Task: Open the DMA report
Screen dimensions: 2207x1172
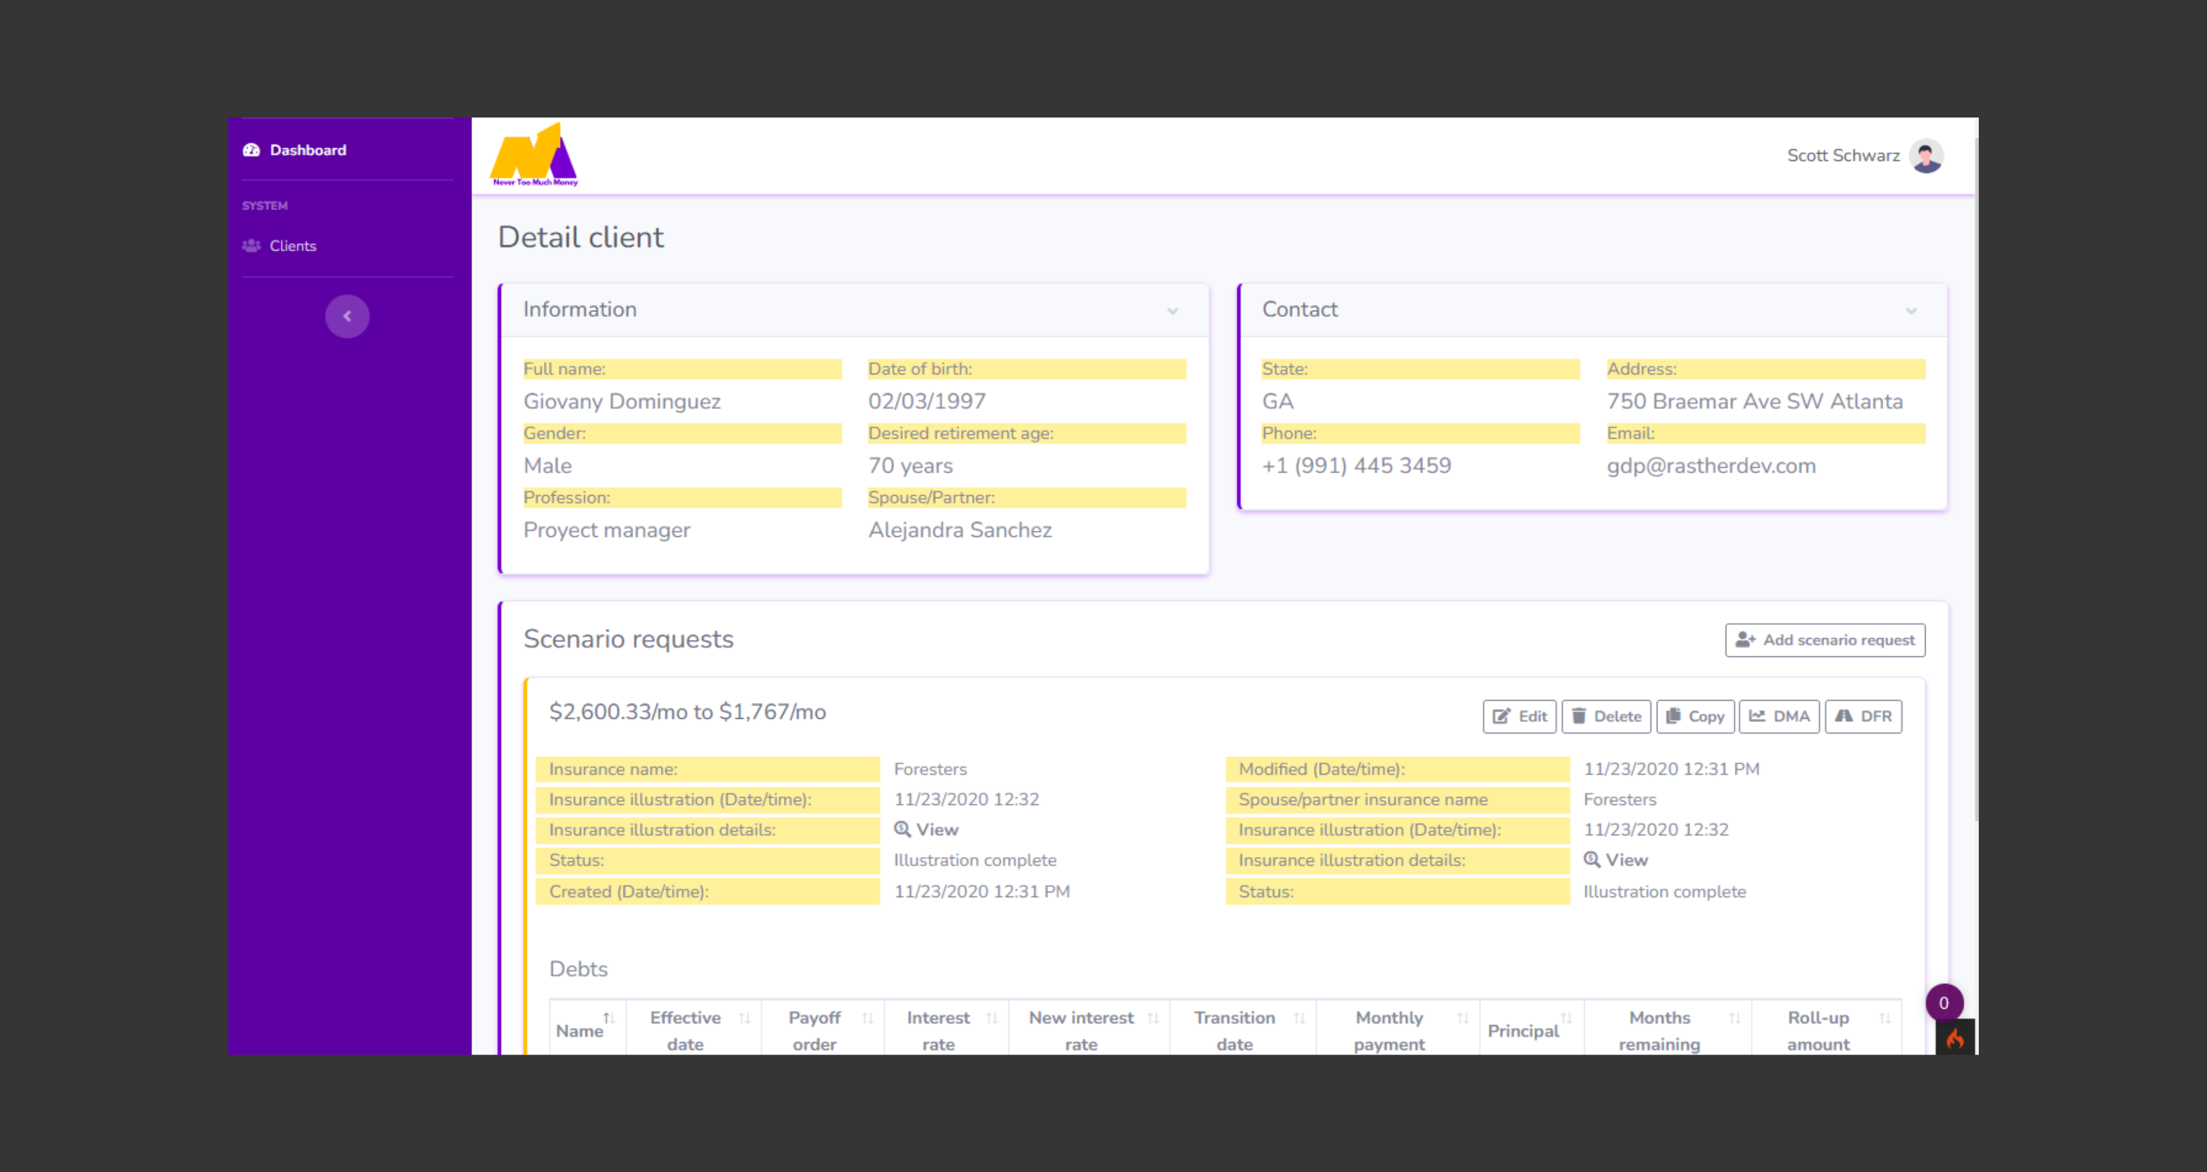Action: pyautogui.click(x=1779, y=716)
